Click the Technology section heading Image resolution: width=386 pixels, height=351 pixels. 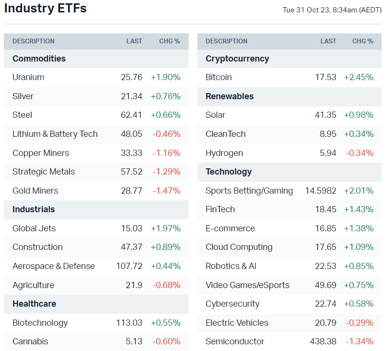(229, 172)
